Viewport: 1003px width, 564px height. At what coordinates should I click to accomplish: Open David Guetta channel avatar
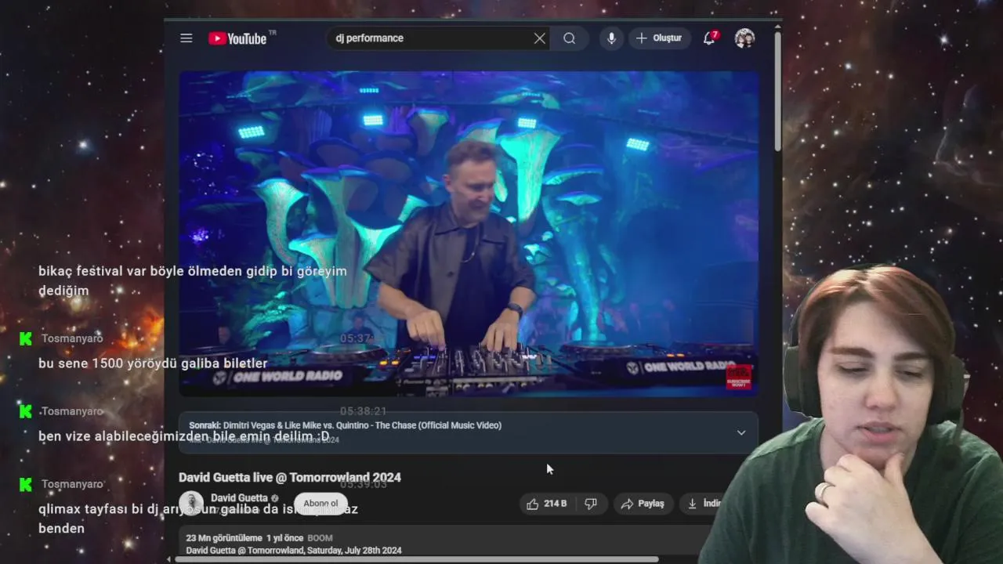pos(190,503)
